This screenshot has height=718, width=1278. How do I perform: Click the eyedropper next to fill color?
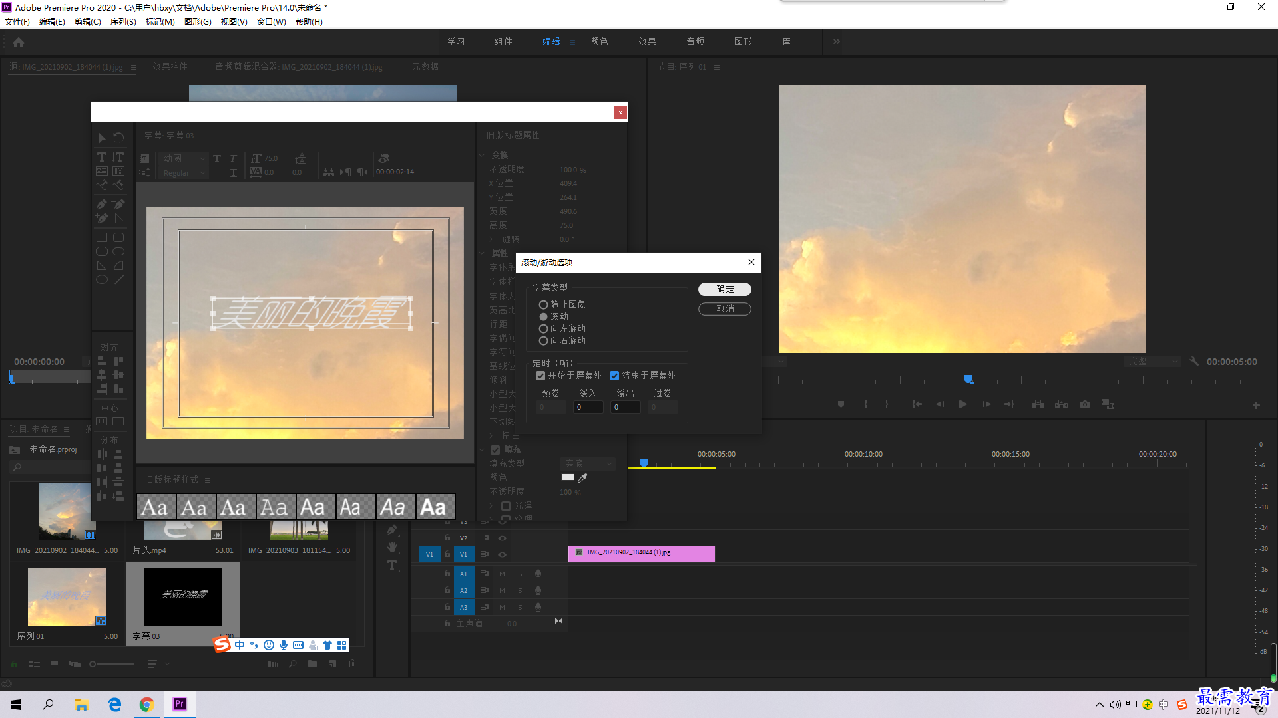tap(582, 477)
